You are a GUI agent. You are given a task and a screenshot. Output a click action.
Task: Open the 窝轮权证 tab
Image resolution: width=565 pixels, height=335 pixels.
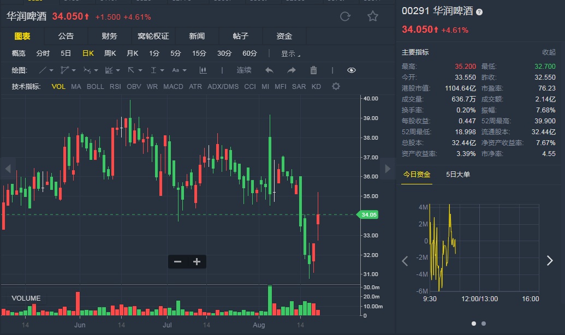click(x=153, y=36)
